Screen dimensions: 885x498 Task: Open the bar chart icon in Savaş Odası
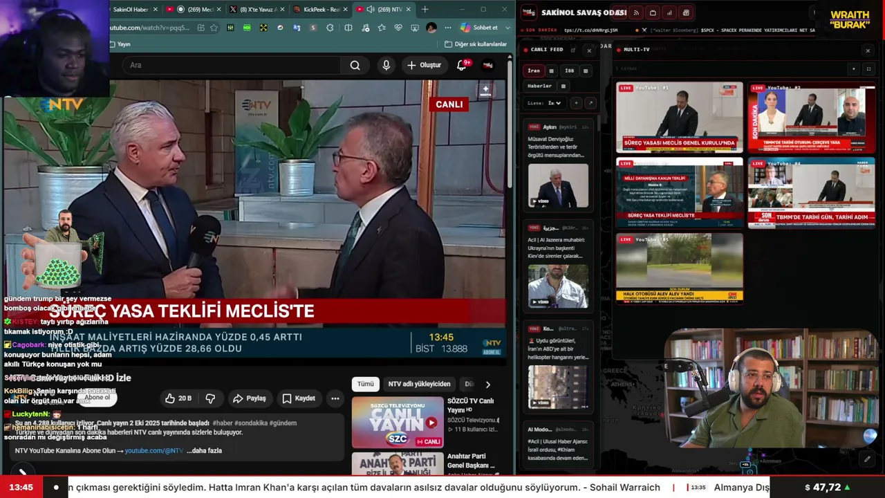[x=669, y=12]
